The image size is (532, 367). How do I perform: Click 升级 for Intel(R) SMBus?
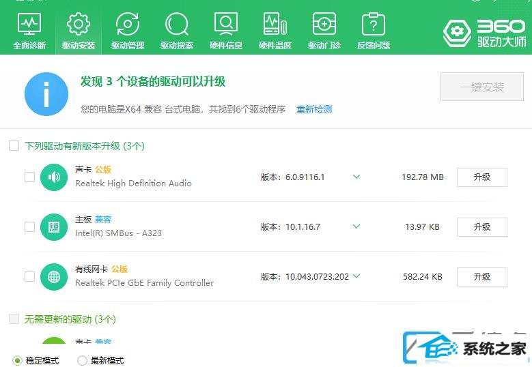[482, 226]
